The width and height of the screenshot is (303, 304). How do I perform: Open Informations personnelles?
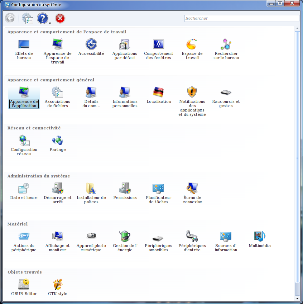tap(125, 97)
